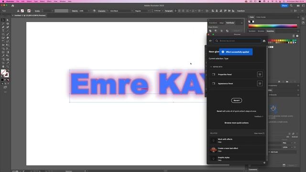306x172 pixels.
Task: Click the View more link
Action: 259,133
